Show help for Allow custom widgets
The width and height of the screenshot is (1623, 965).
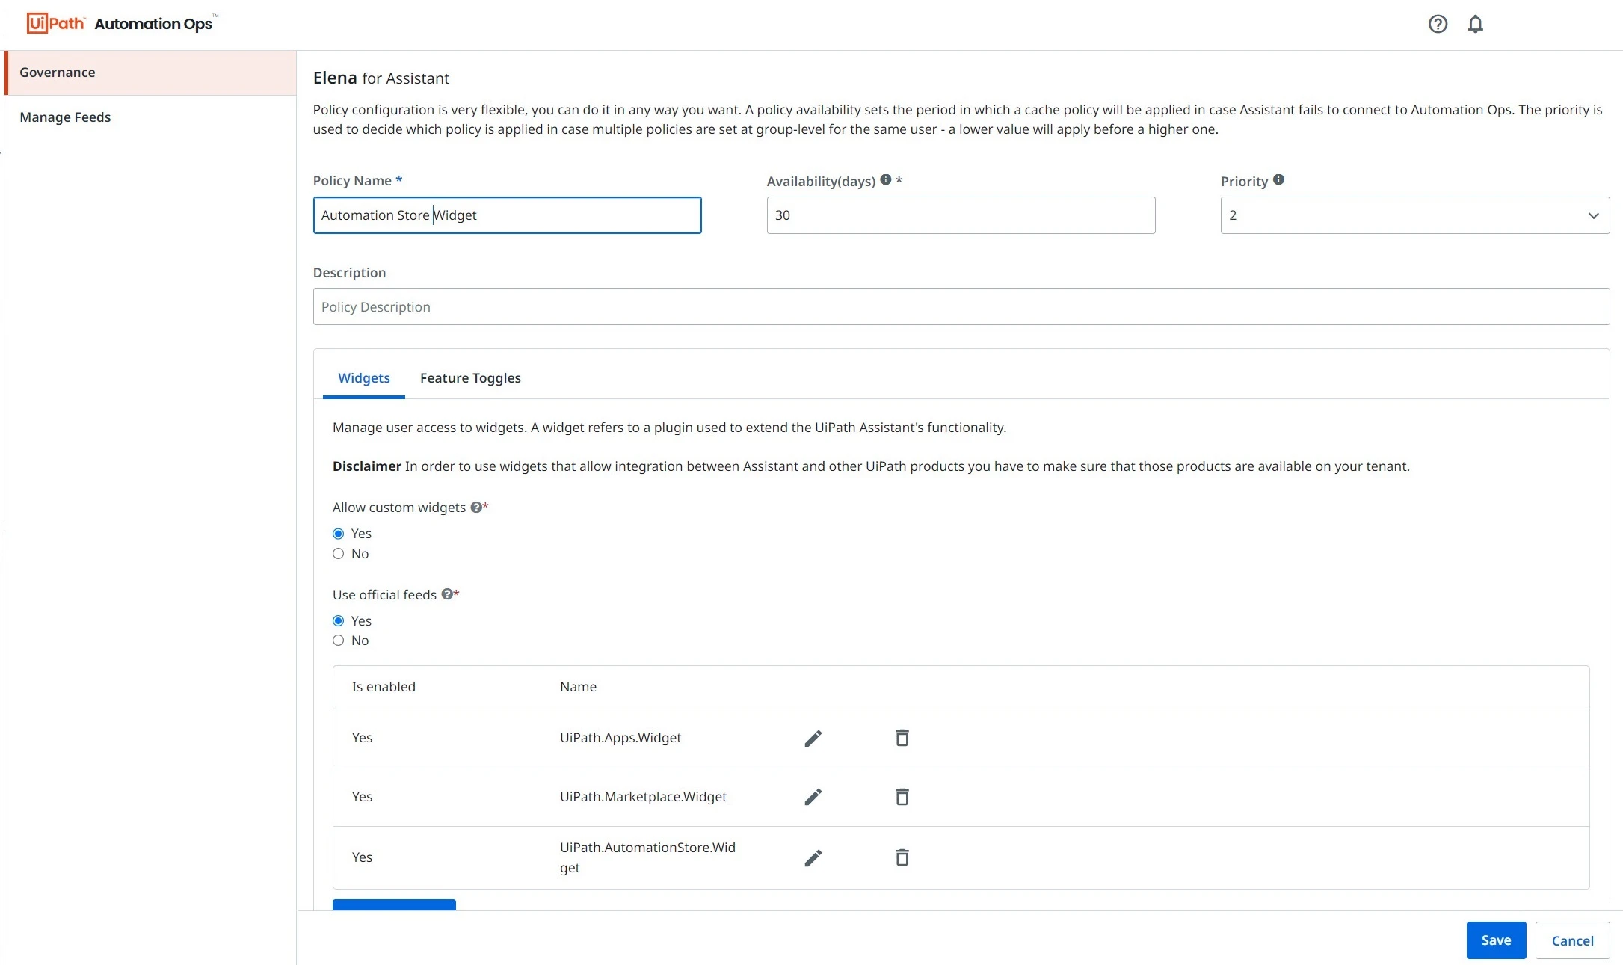tap(475, 508)
